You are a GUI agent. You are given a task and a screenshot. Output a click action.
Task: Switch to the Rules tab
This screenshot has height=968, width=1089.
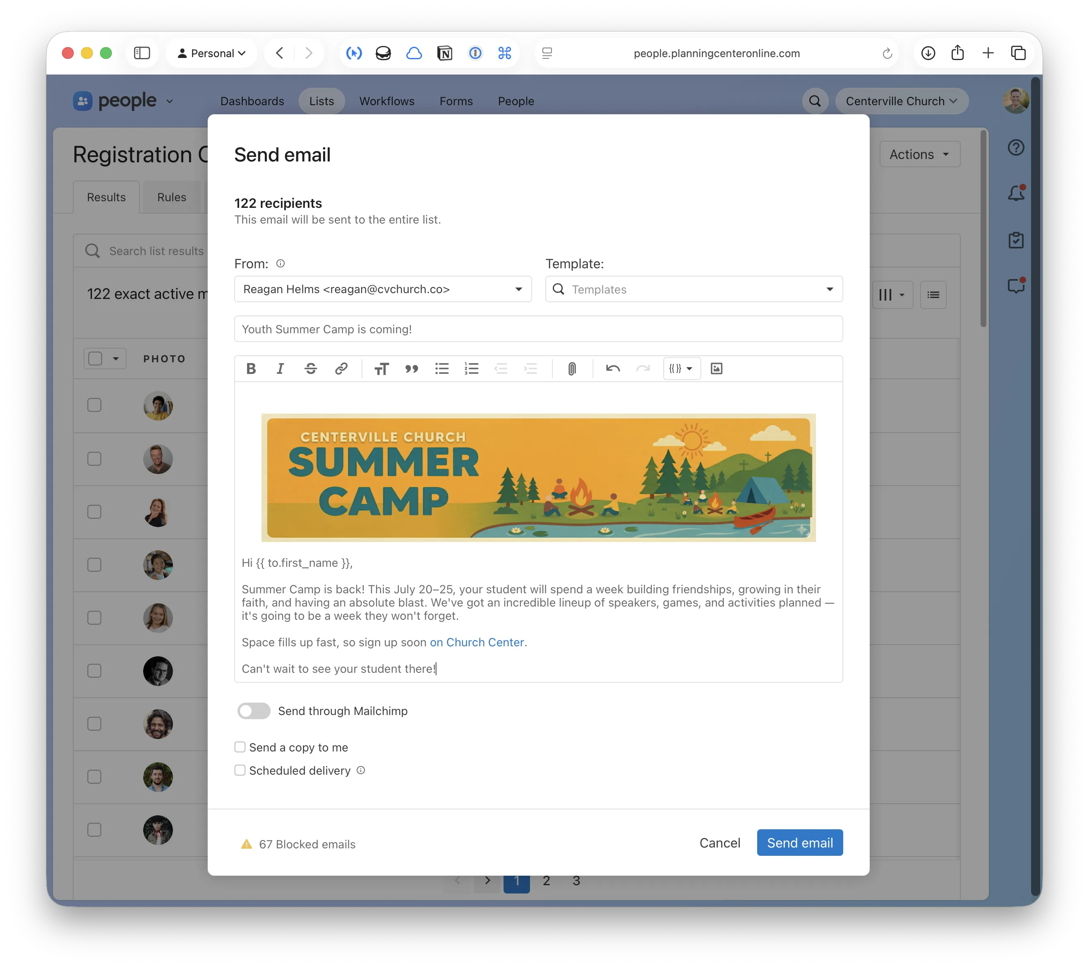tap(171, 197)
